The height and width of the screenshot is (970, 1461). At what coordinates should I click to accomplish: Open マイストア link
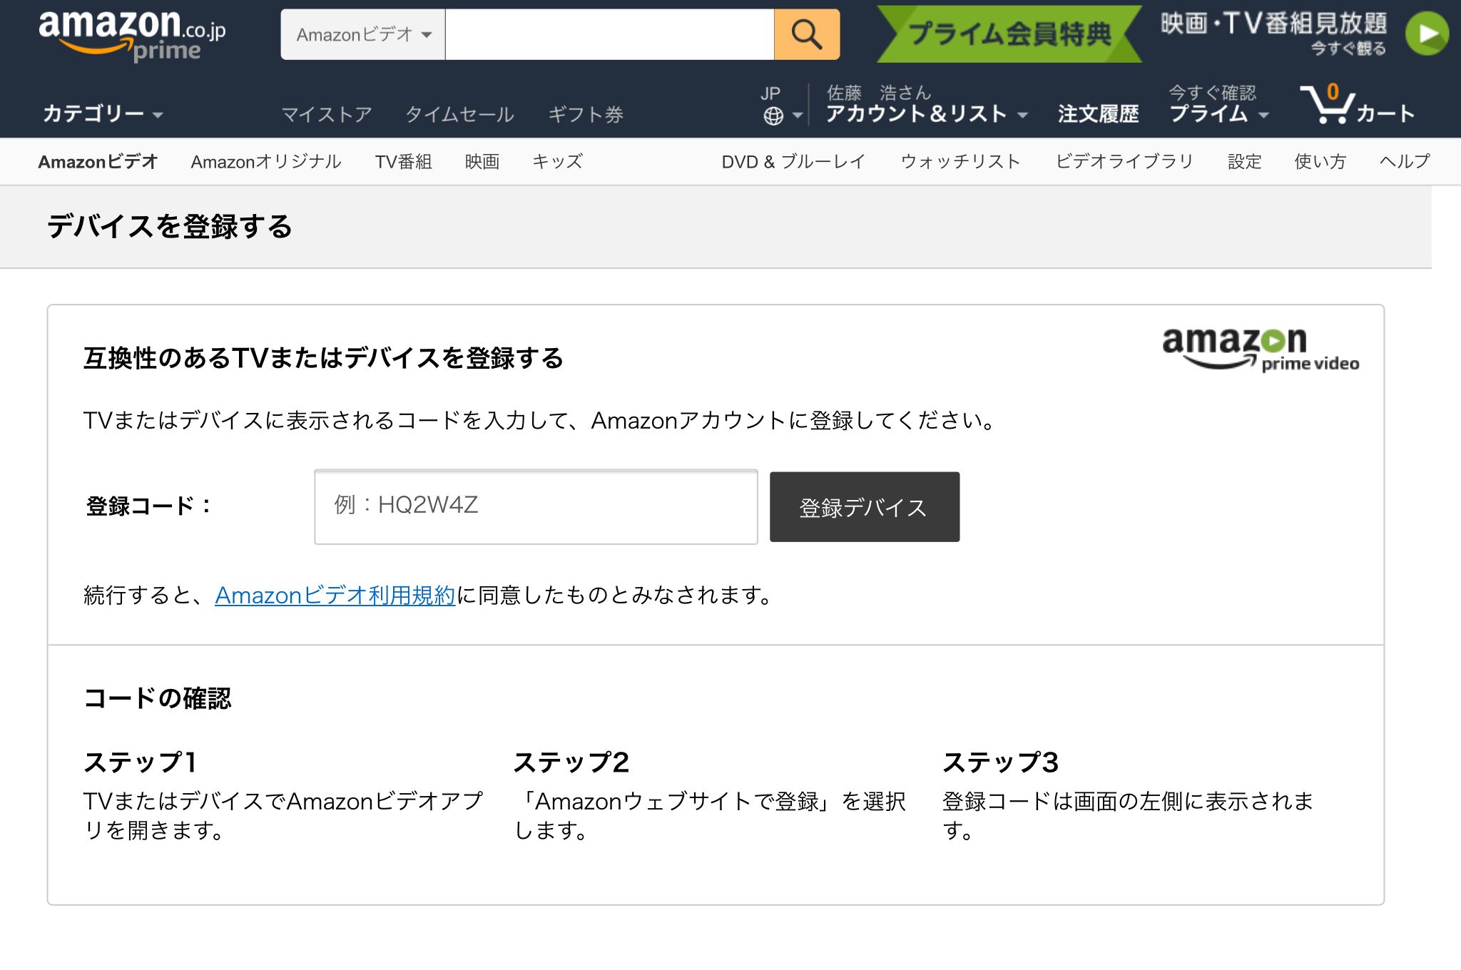pyautogui.click(x=327, y=114)
